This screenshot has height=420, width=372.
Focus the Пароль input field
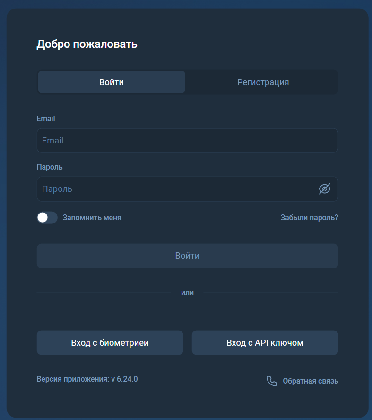(188, 189)
